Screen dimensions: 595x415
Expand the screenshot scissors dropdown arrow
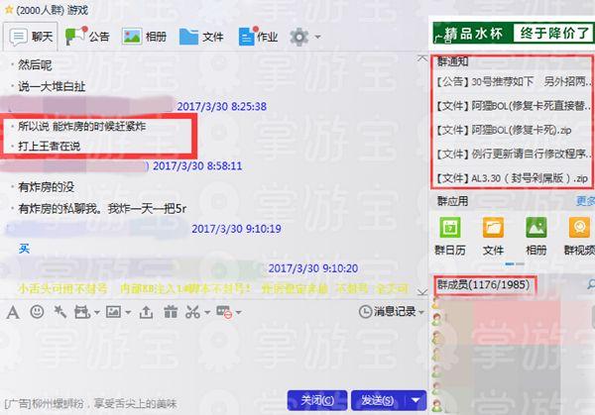207,313
